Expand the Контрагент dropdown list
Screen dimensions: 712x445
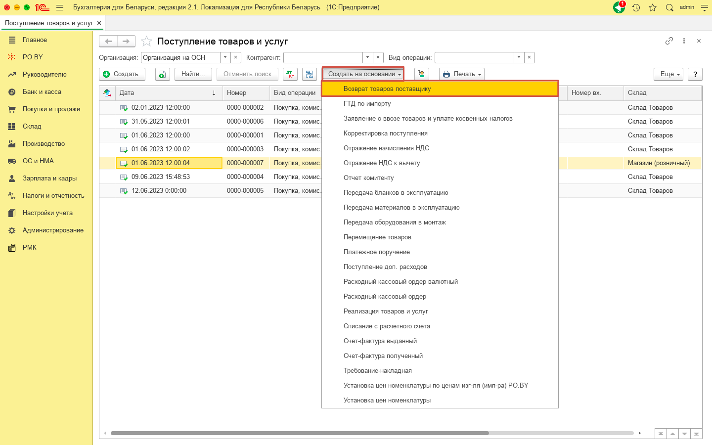pos(367,57)
